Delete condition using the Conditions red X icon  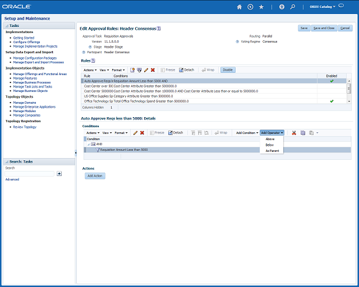pos(142,133)
